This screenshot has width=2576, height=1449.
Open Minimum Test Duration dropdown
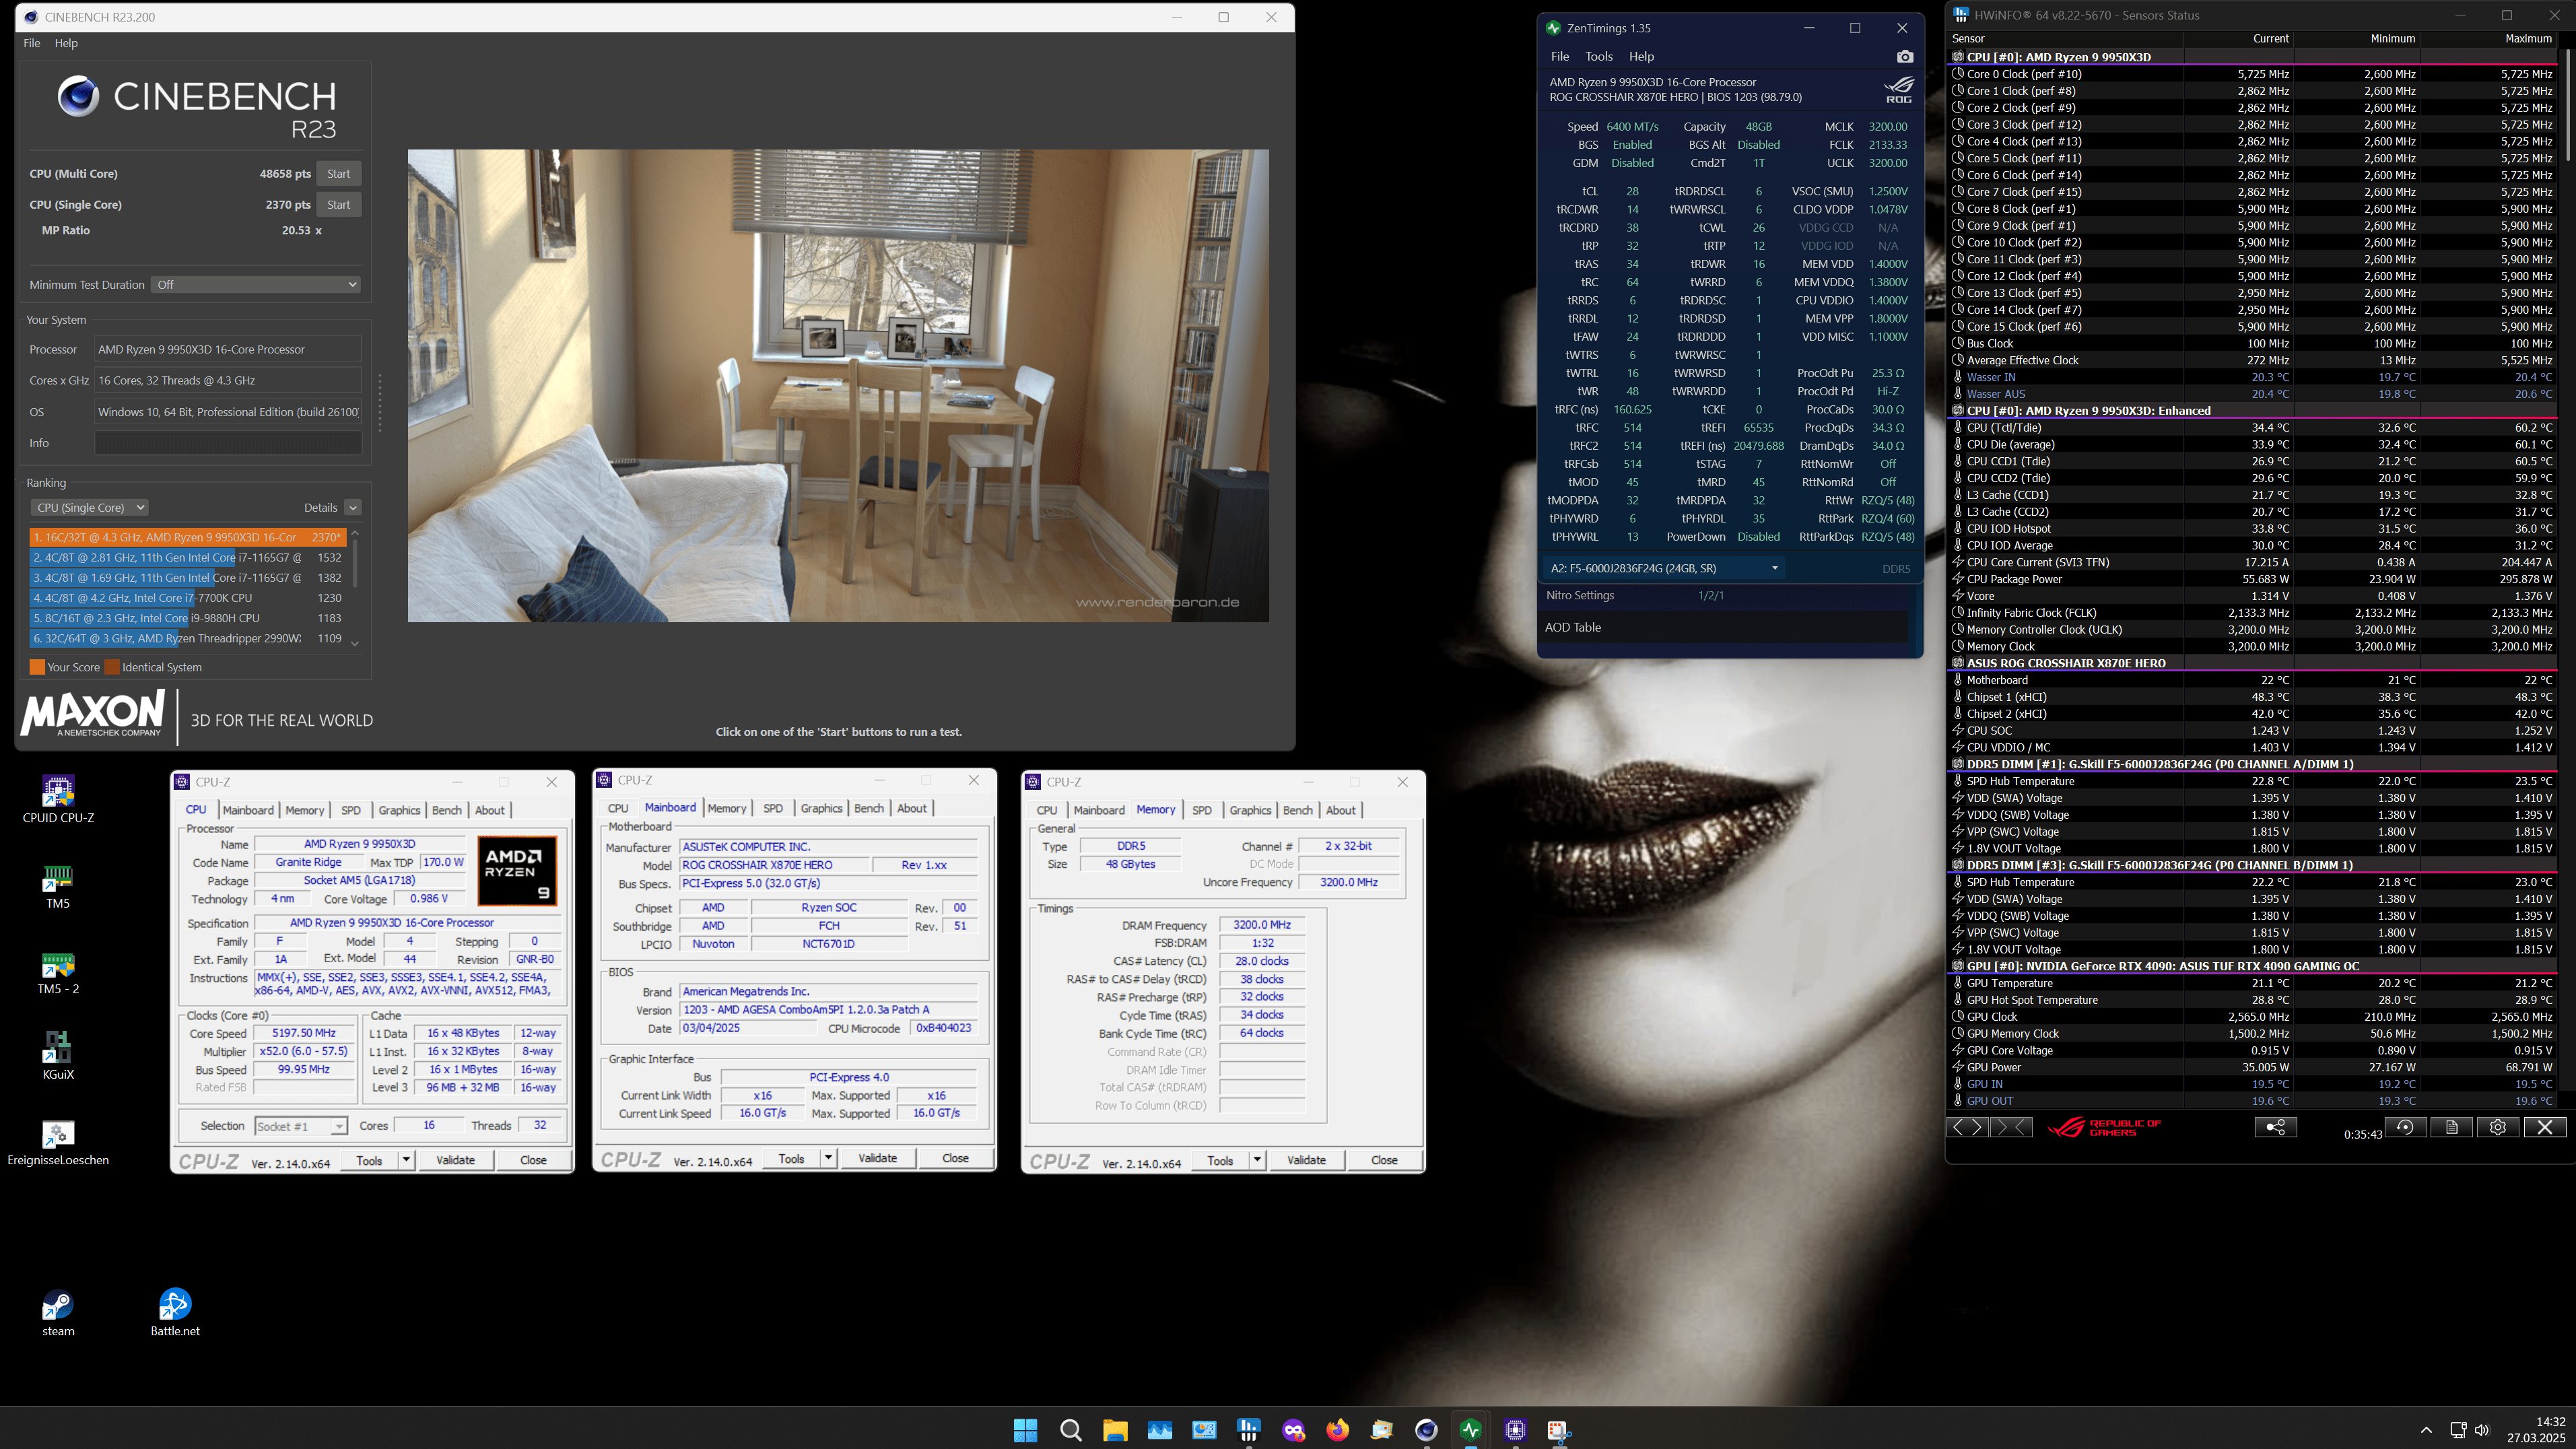256,285
